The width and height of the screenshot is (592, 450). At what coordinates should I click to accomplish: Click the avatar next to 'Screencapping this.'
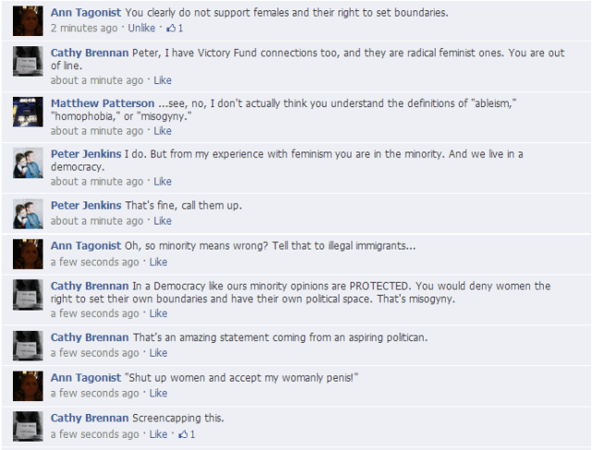pos(29,426)
